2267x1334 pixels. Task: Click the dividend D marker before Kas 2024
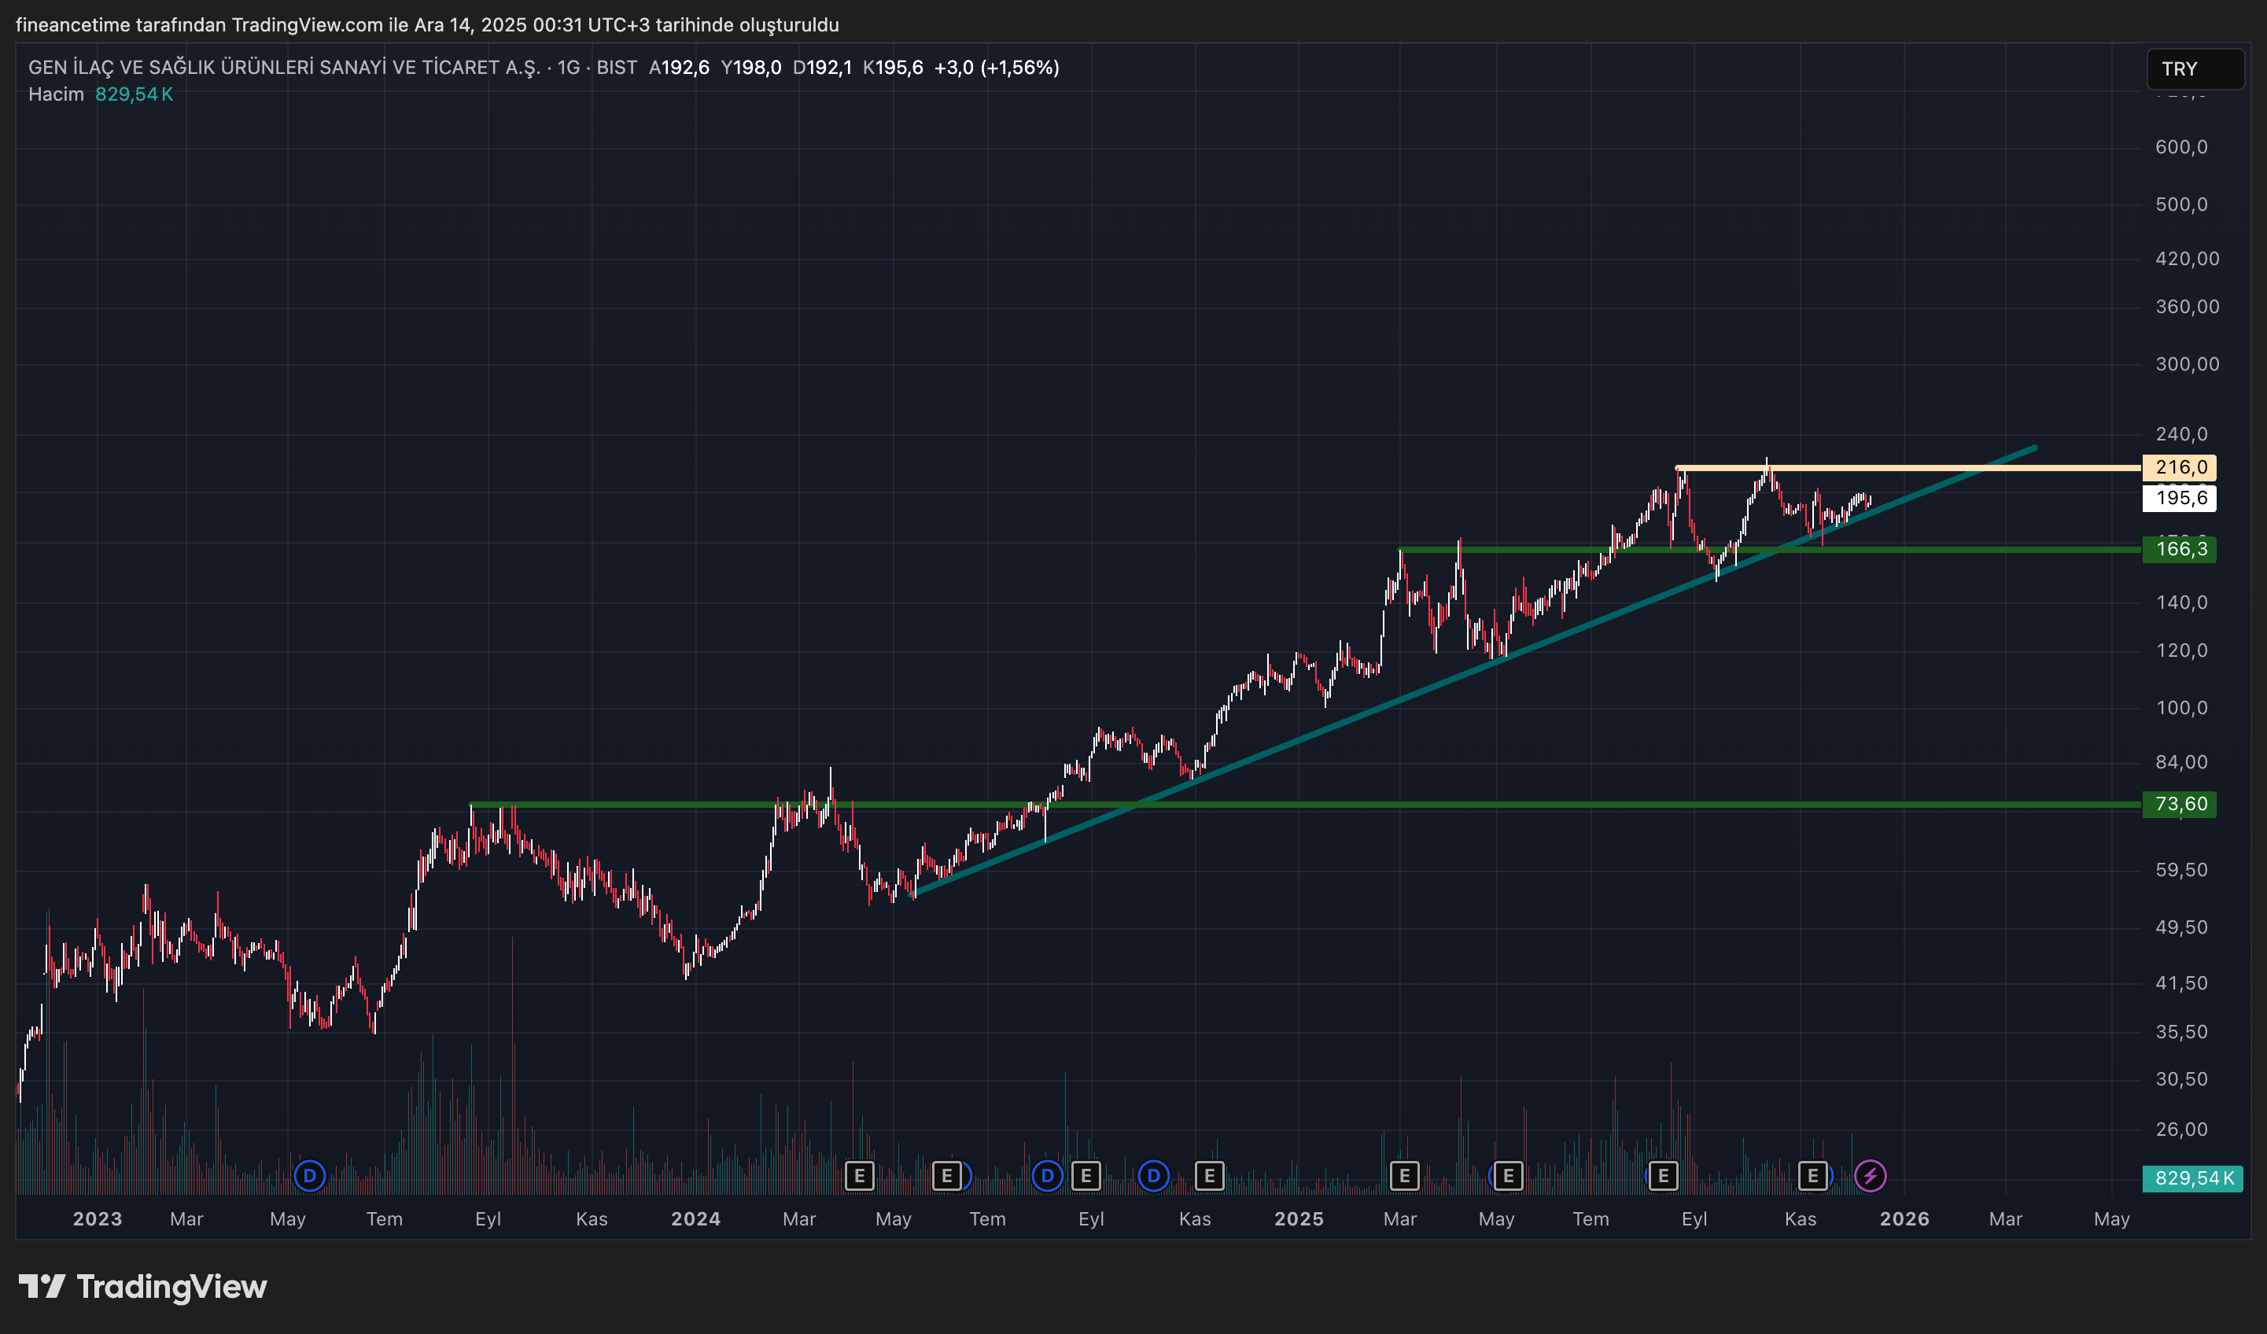1153,1176
